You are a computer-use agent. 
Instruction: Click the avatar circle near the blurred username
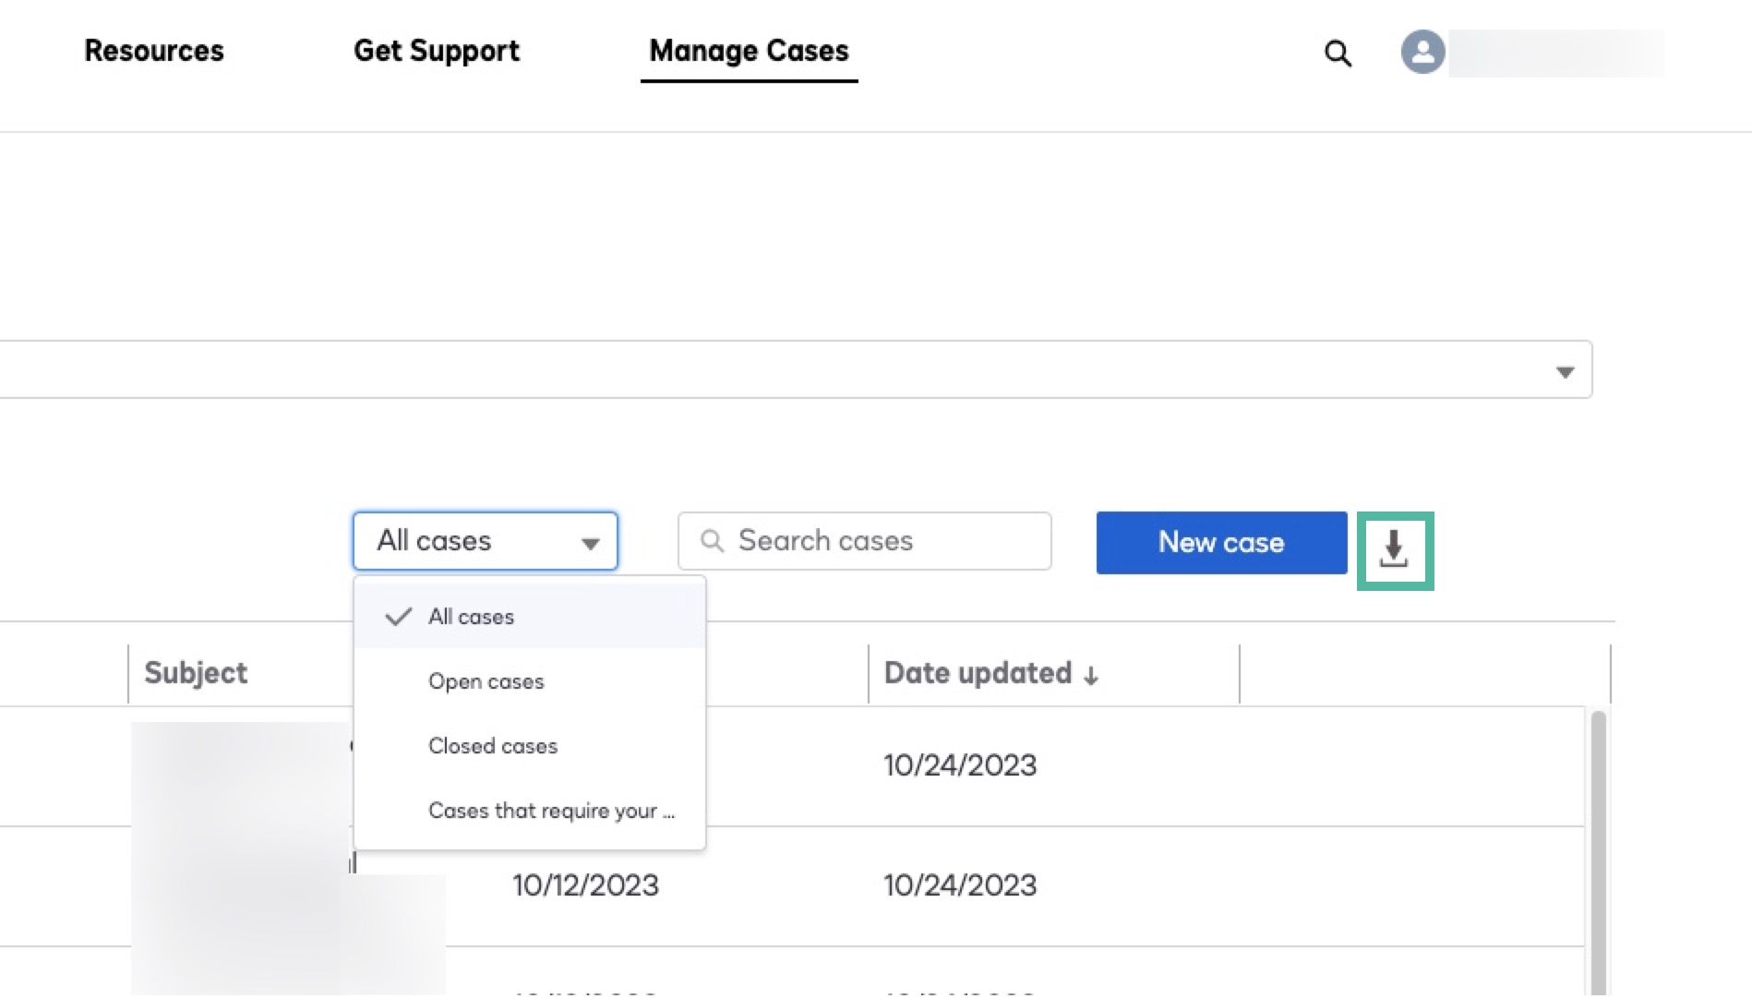click(1422, 53)
